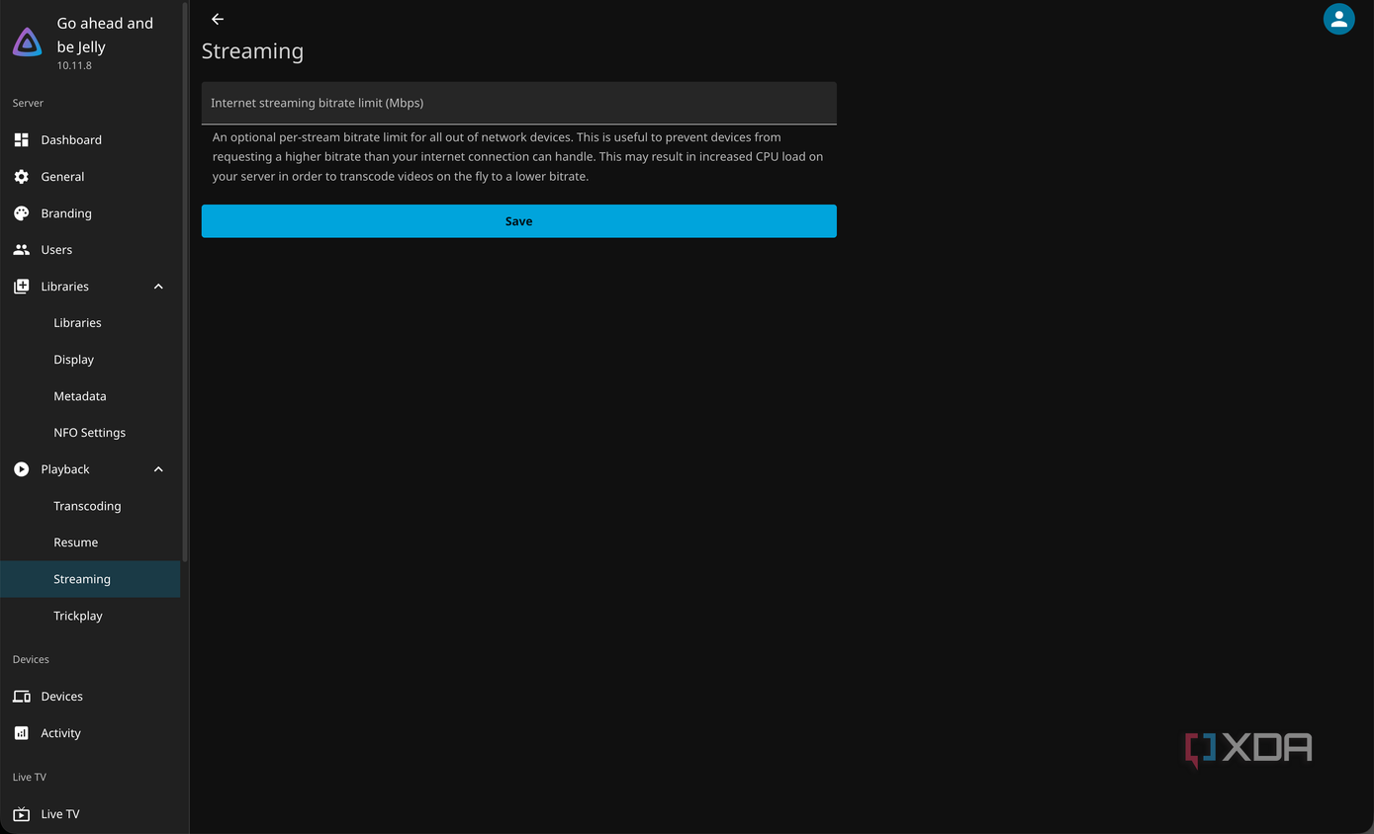Select the Metadata sub-item
This screenshot has width=1374, height=834.
pyautogui.click(x=90, y=395)
